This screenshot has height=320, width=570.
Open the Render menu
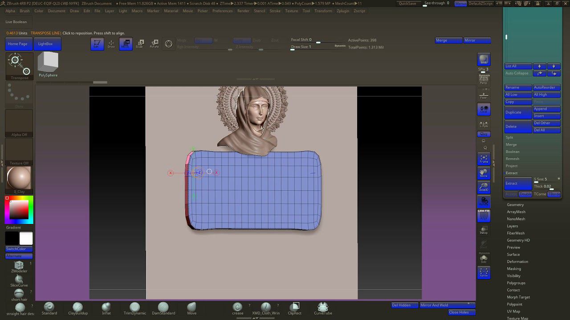[243, 11]
